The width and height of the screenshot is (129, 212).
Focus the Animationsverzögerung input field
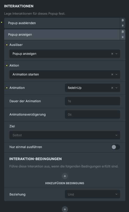pyautogui.click(x=92, y=115)
